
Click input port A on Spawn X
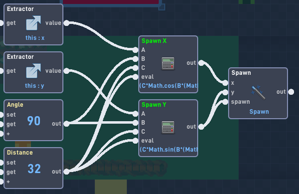[x=135, y=50]
